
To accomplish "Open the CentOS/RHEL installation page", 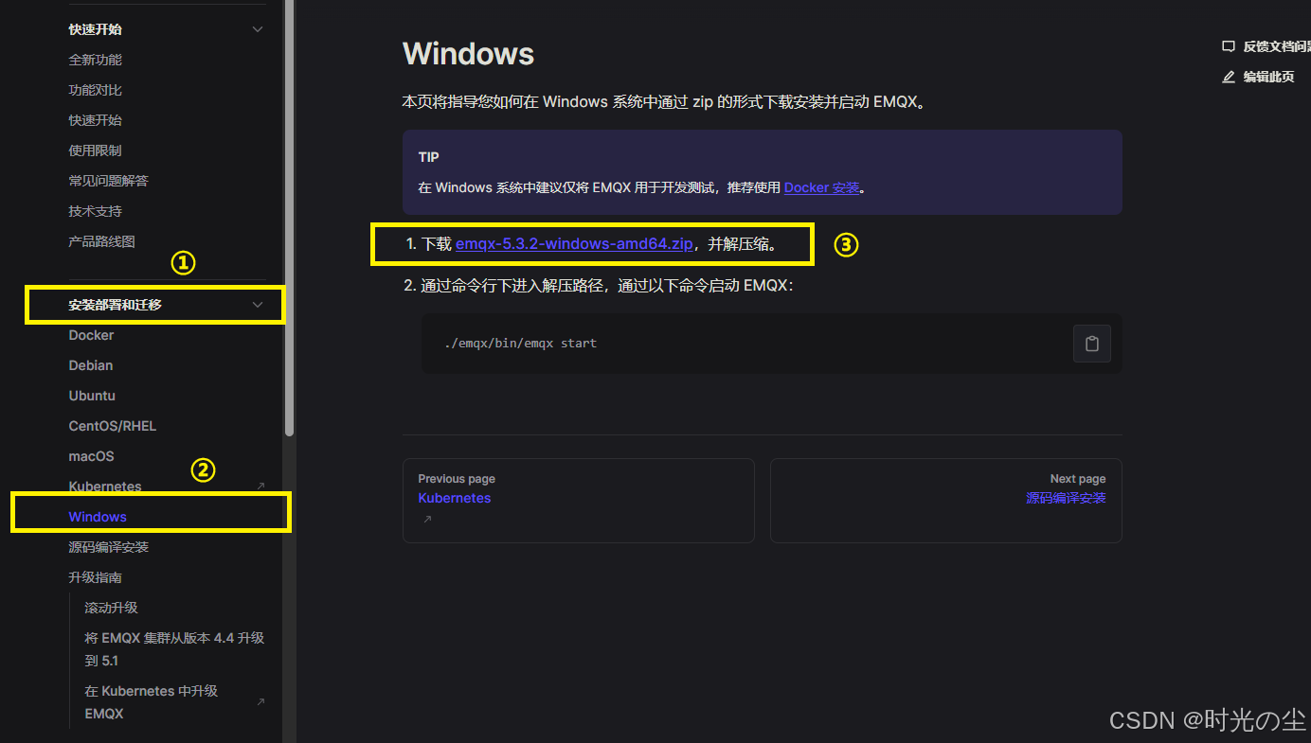I will (x=113, y=426).
